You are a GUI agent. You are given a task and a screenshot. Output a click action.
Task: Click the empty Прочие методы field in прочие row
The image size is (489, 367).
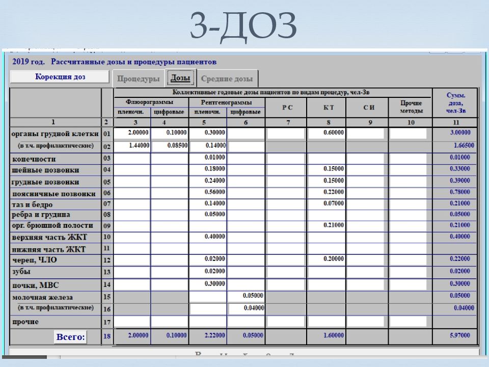tap(407, 322)
